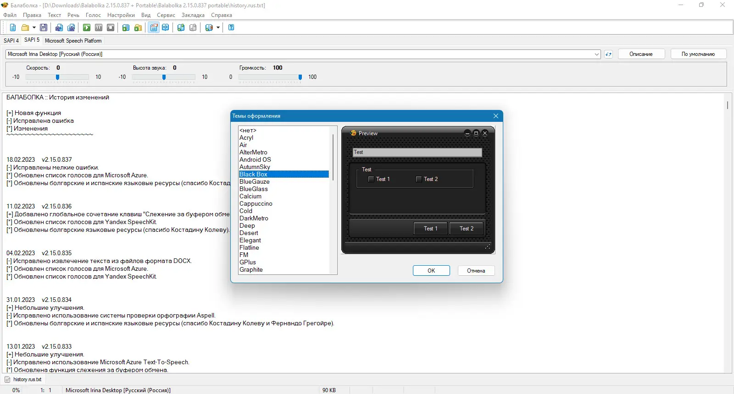Toggle the highlighted voice panel toolbar icon

[154, 27]
